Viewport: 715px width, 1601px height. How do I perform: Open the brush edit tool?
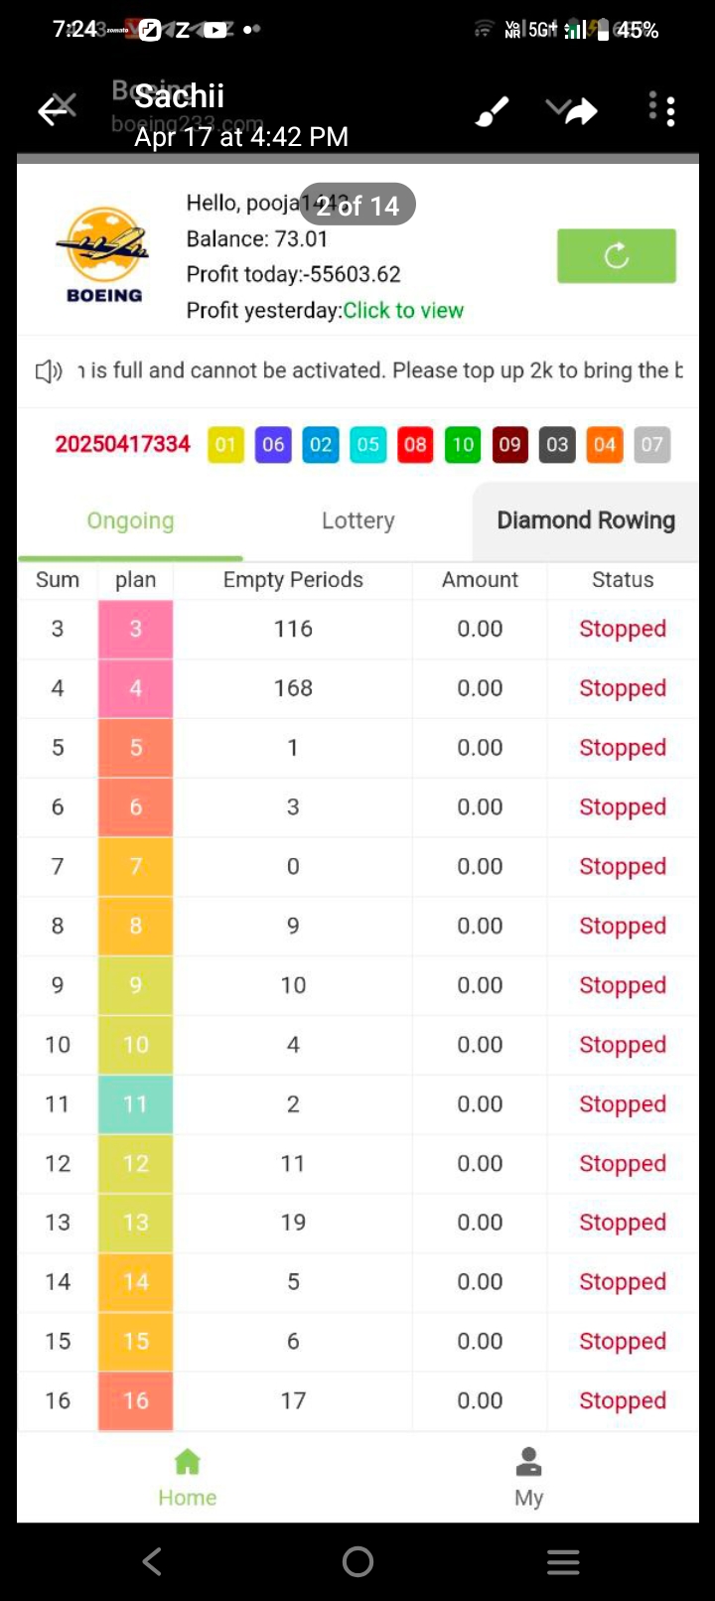[493, 111]
